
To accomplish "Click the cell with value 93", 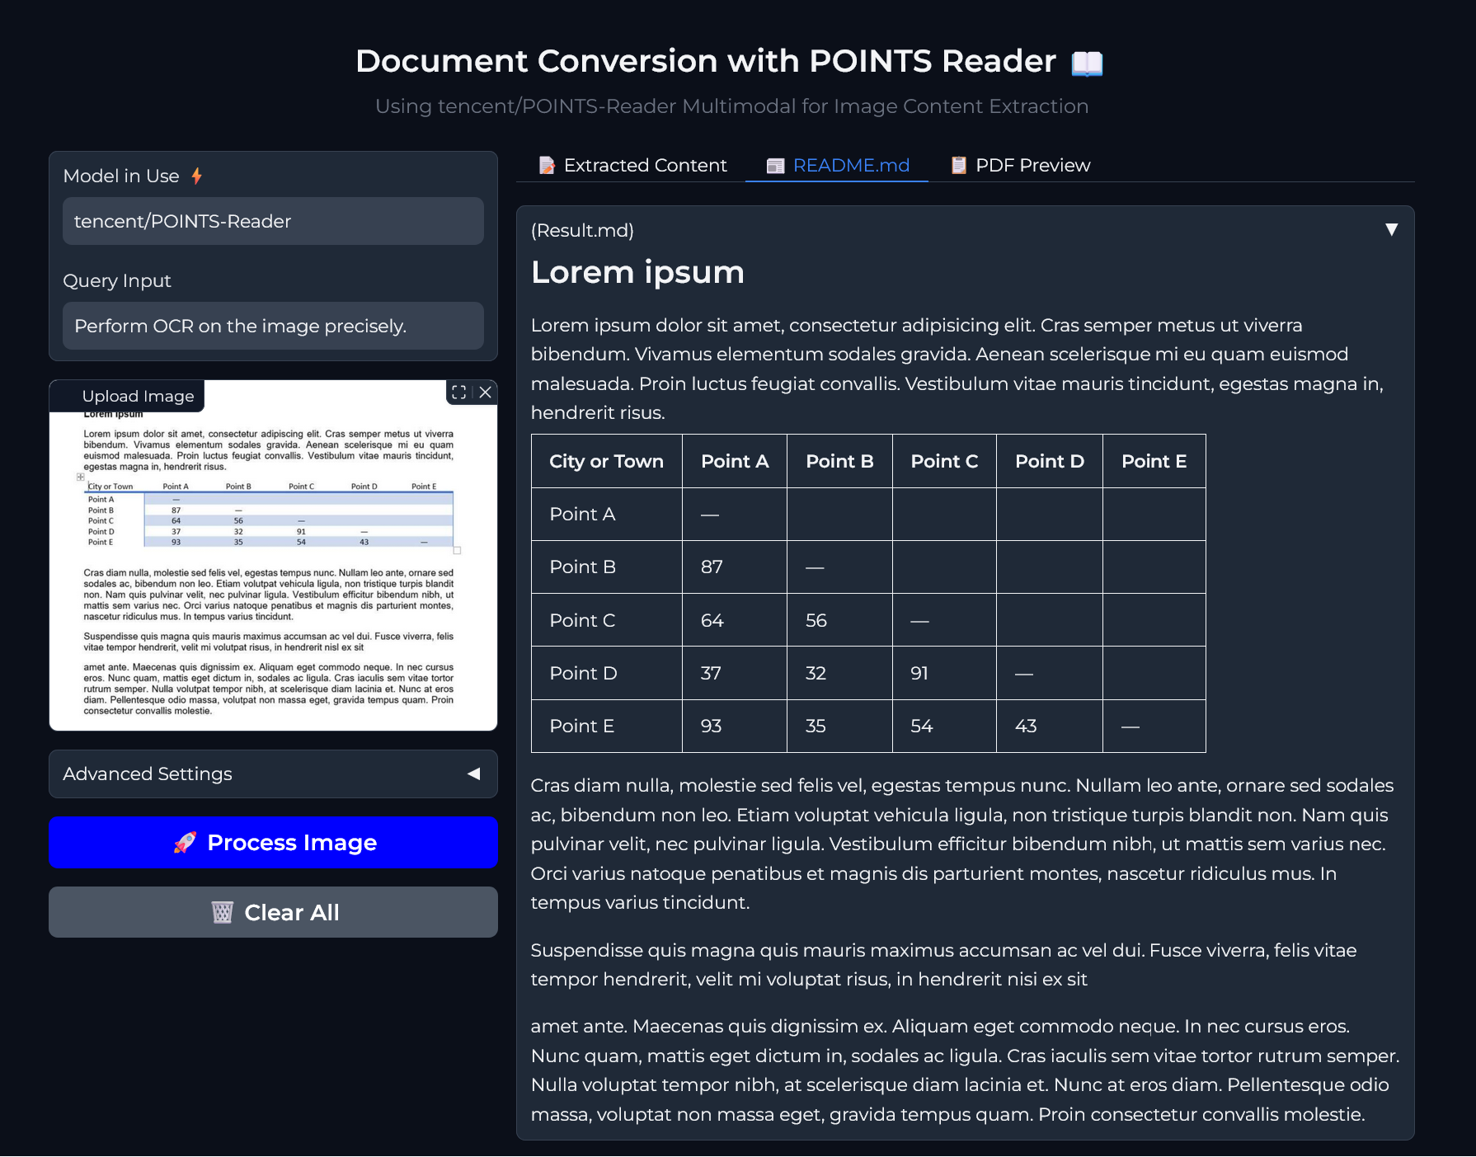I will (735, 727).
